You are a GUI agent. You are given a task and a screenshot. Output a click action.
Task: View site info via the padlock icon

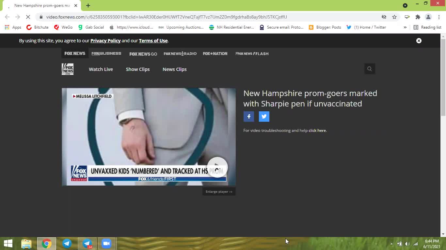[x=41, y=17]
